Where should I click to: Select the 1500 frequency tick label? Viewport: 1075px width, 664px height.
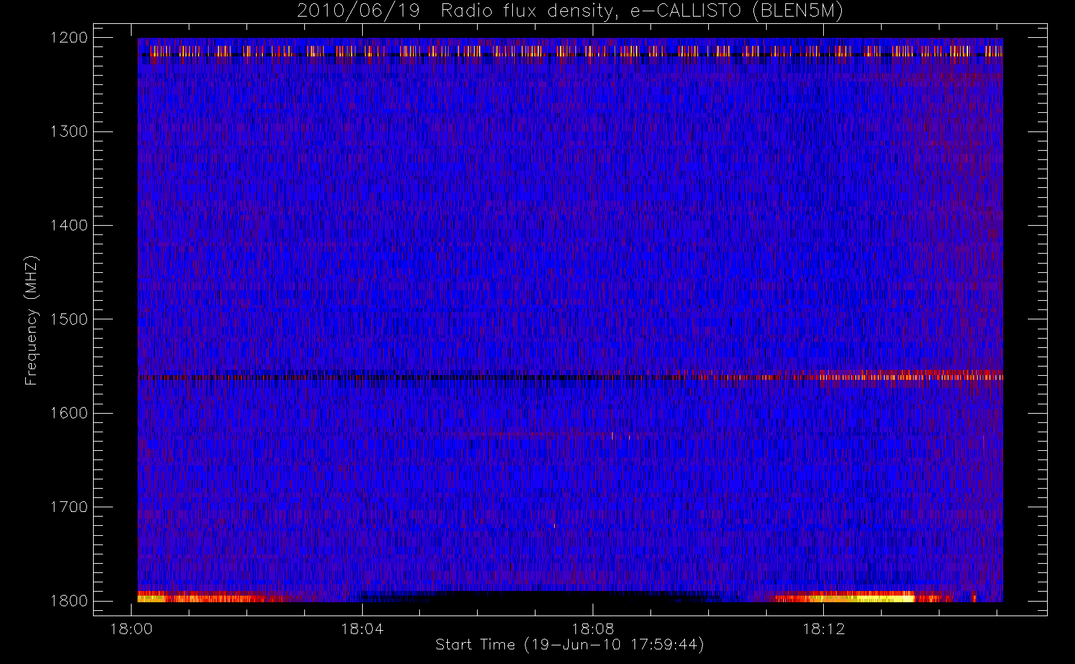(69, 319)
